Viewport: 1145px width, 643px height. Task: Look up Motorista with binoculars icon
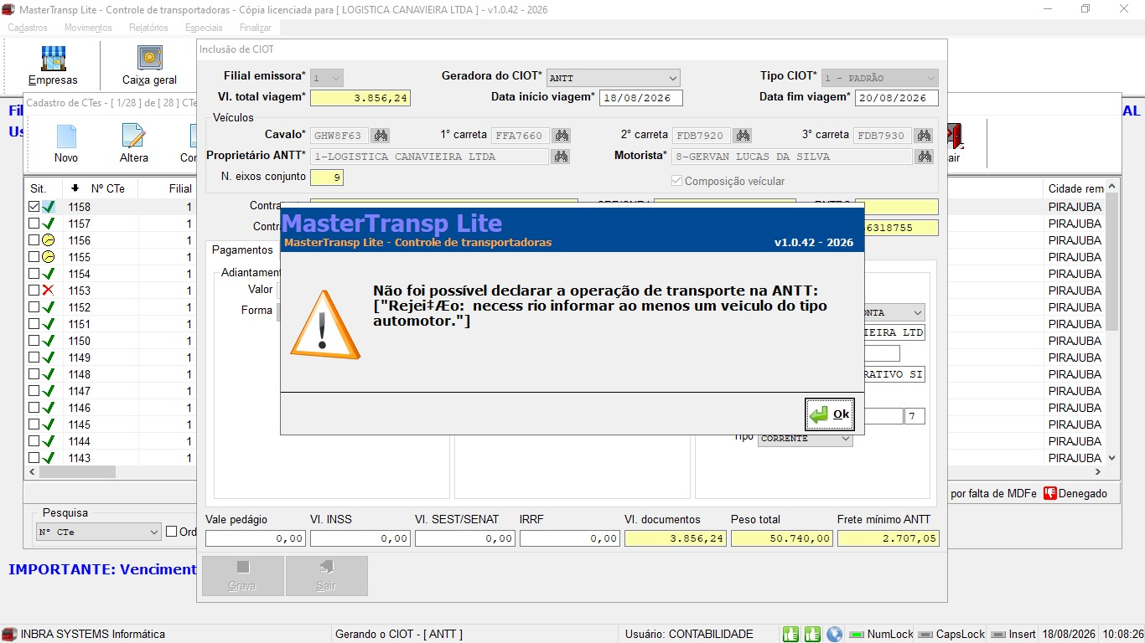tap(924, 157)
